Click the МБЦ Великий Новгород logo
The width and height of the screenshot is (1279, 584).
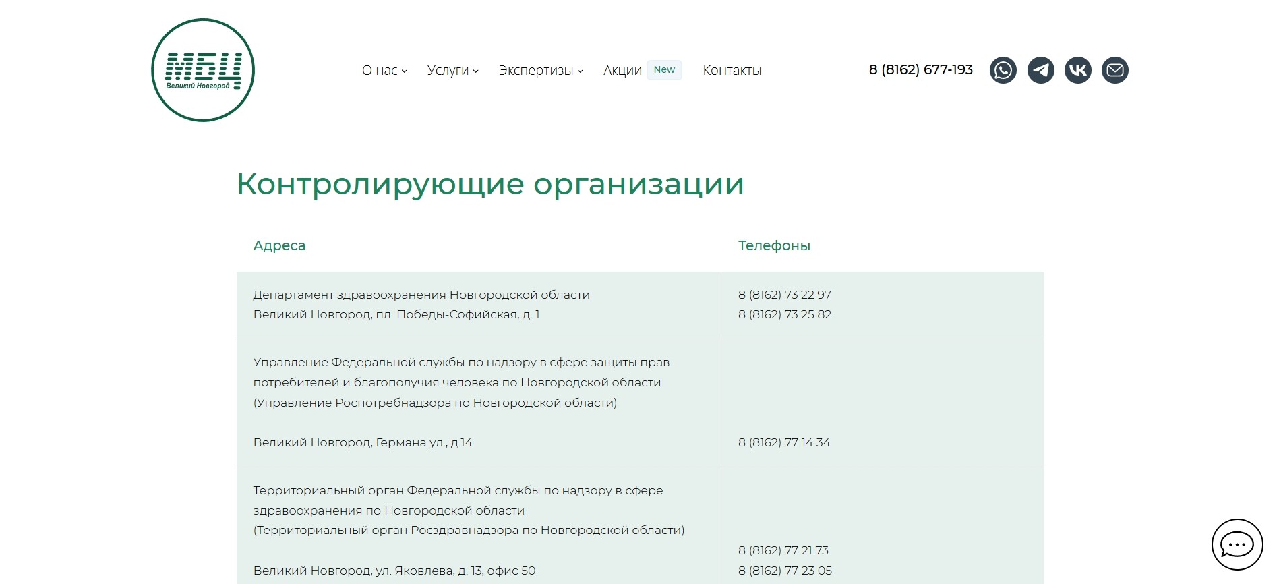[x=203, y=70]
